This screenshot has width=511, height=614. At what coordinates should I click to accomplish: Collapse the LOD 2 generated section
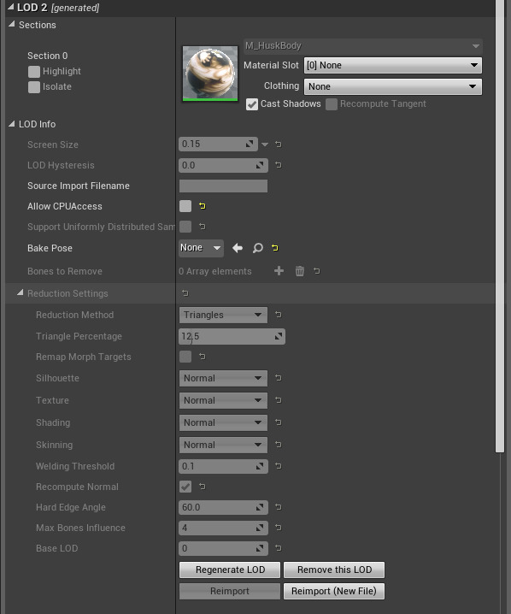pos(10,7)
